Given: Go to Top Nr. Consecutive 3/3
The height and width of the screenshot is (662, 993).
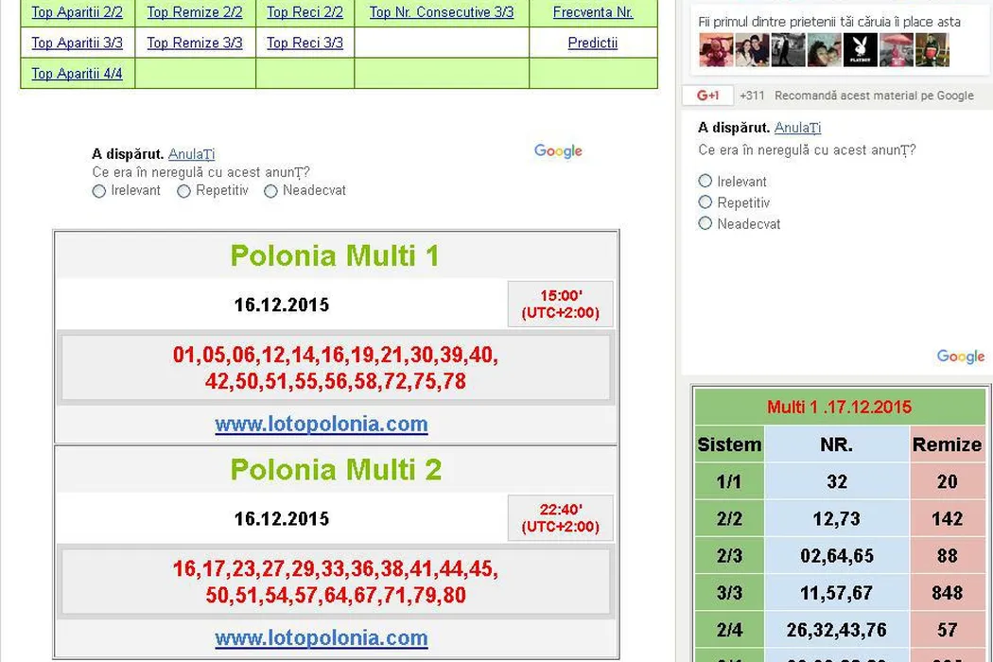Looking at the screenshot, I should point(442,12).
